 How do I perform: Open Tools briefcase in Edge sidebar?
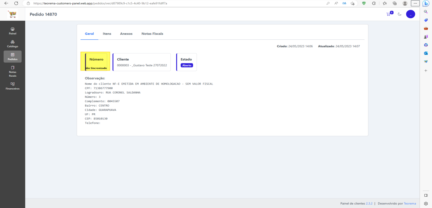click(x=426, y=28)
